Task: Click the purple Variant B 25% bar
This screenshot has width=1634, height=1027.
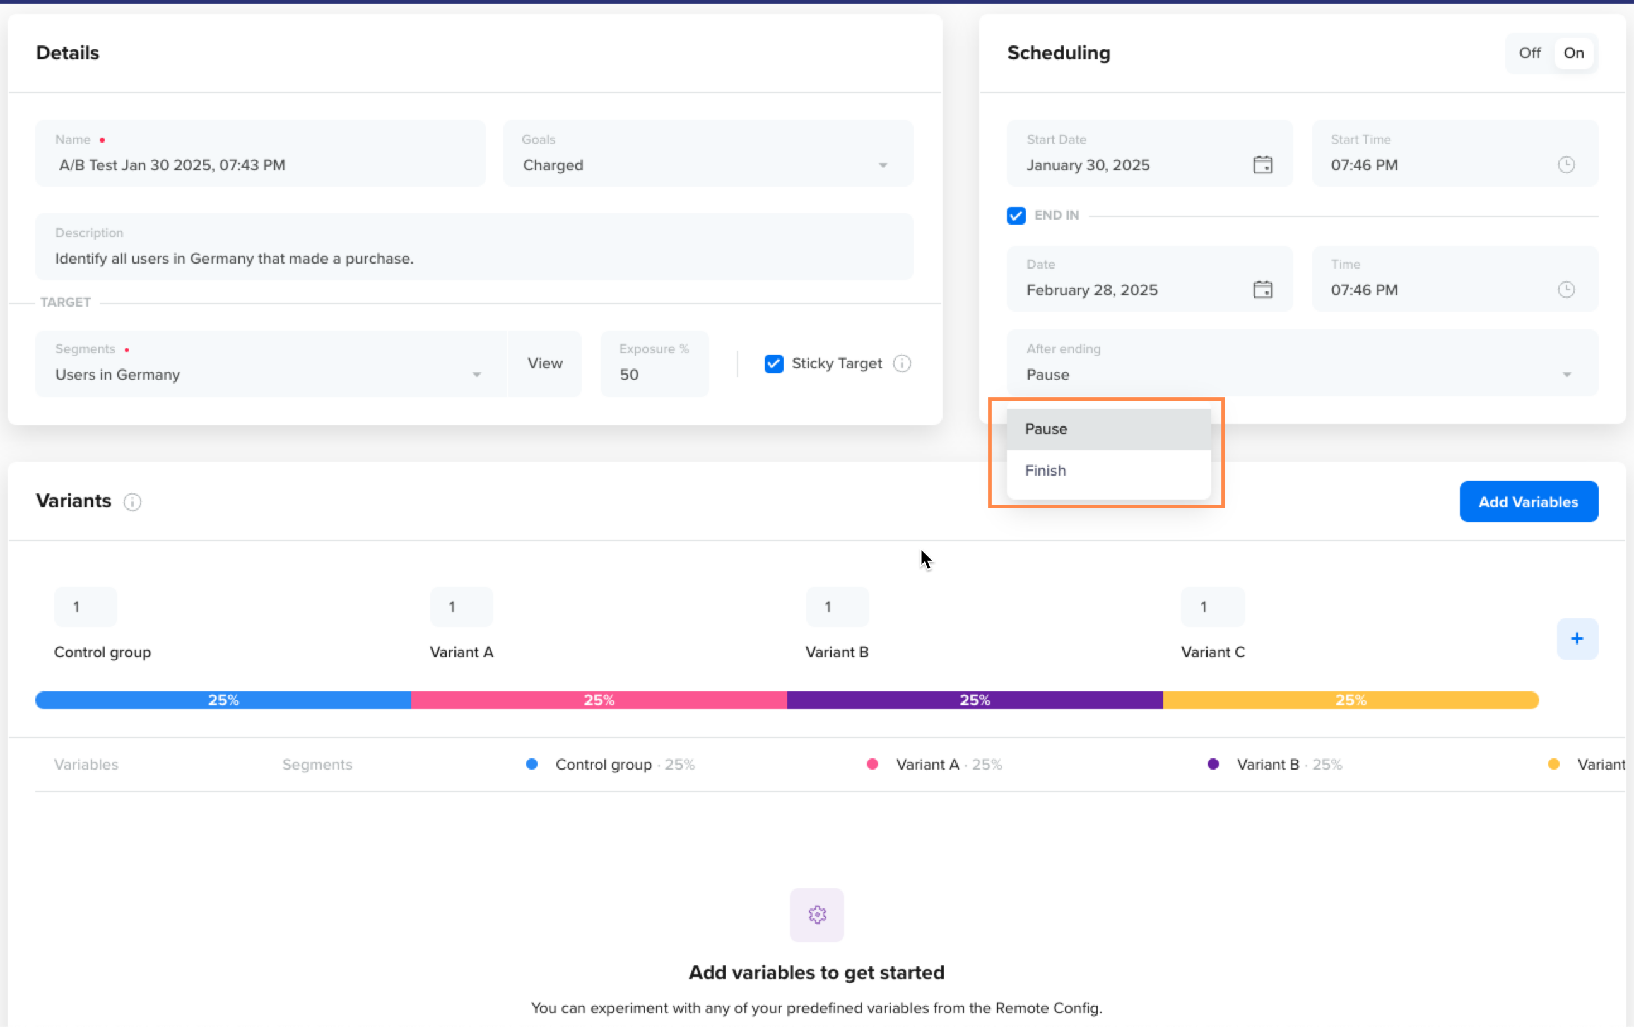Action: tap(975, 700)
